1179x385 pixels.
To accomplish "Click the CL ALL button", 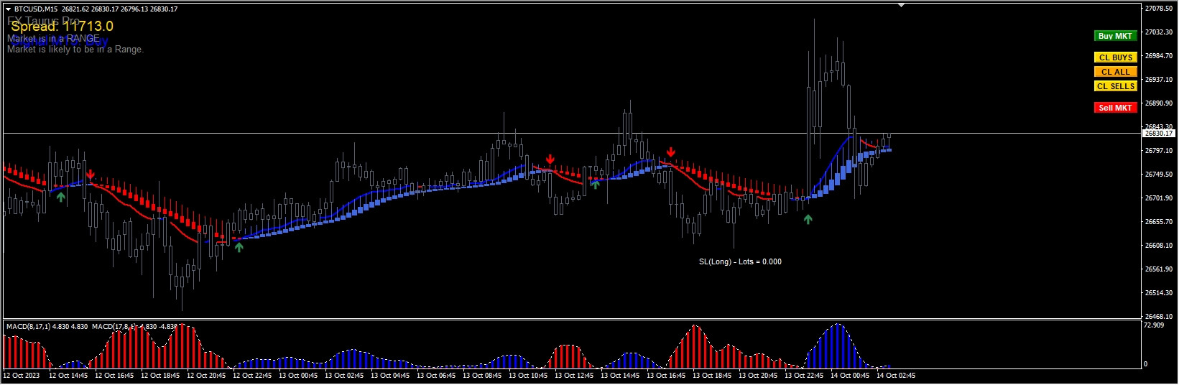I will 1115,72.
